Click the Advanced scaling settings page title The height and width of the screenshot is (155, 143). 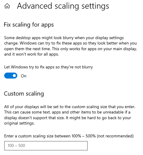point(63,6)
